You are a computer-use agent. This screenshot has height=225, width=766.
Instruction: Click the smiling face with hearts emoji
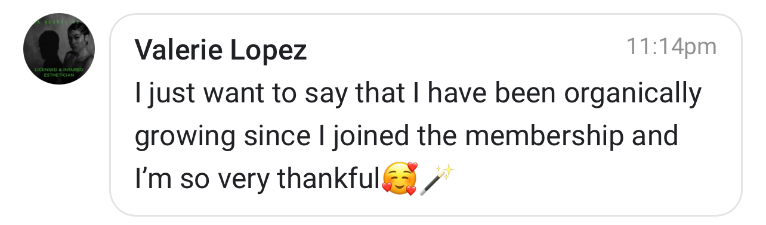(x=400, y=179)
